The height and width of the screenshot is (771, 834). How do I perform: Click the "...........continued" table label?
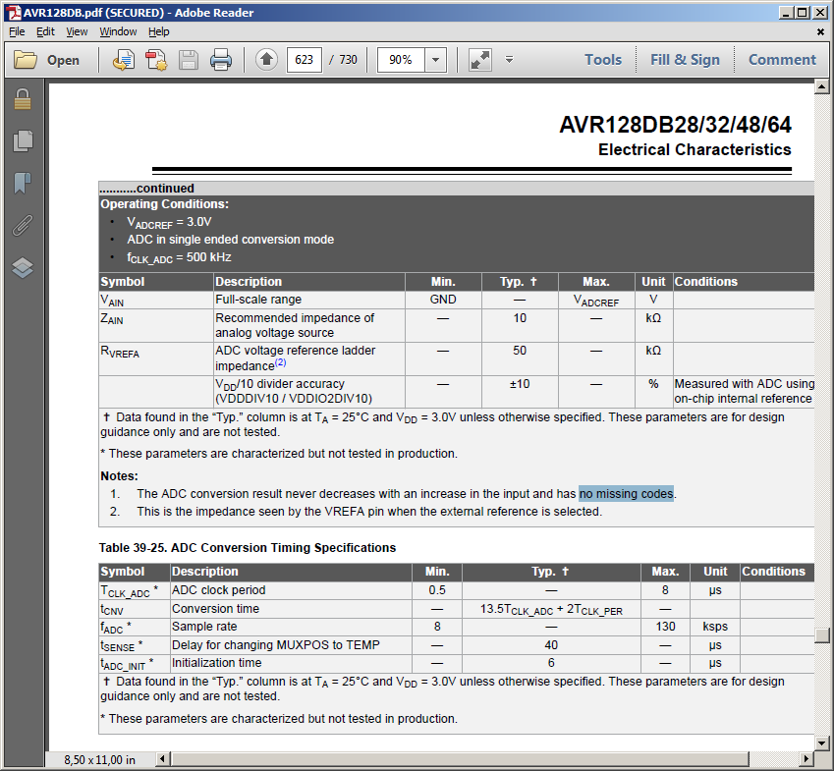pos(146,189)
